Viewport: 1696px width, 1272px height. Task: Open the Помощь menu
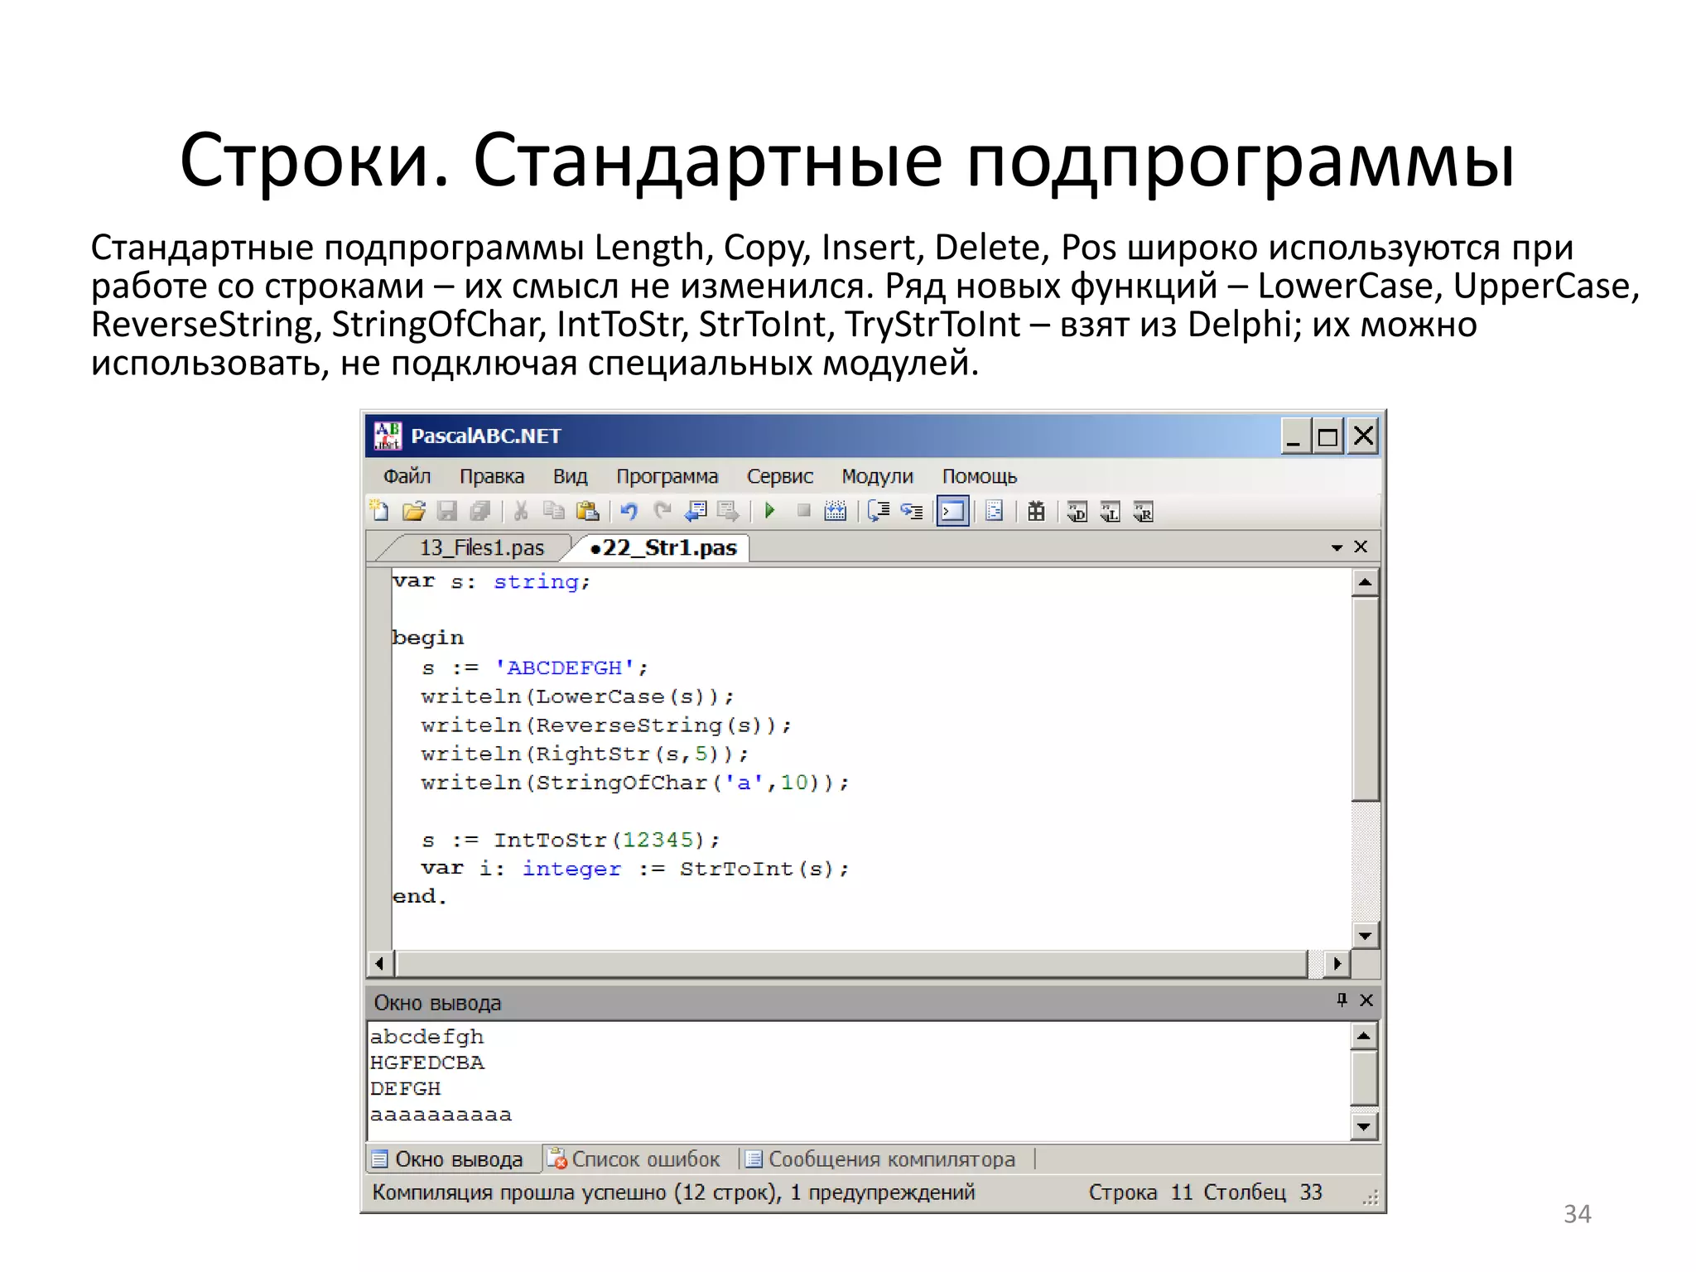(980, 476)
